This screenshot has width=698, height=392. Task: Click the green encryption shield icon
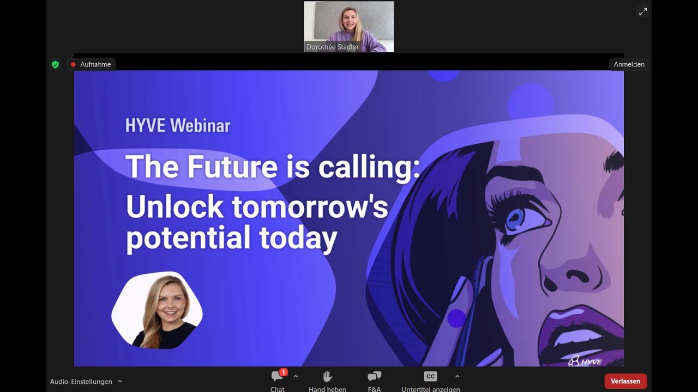(55, 64)
